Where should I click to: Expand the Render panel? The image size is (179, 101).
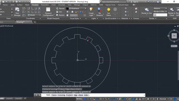(x=153, y=19)
